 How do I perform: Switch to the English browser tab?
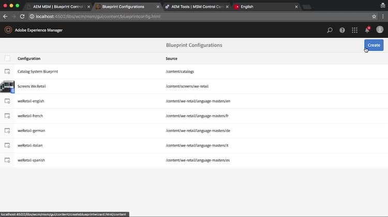tap(266, 7)
